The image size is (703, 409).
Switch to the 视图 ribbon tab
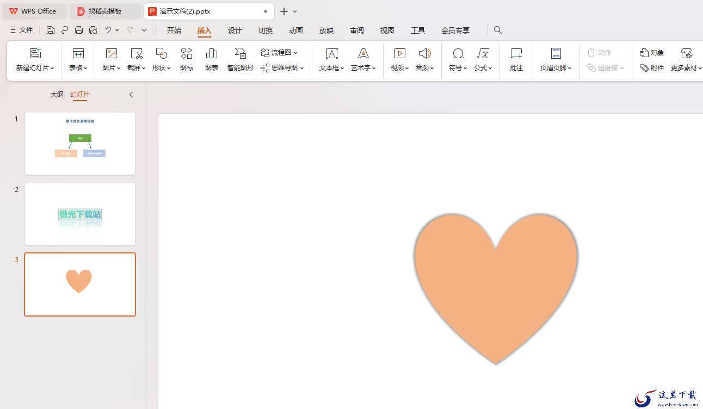click(x=387, y=30)
